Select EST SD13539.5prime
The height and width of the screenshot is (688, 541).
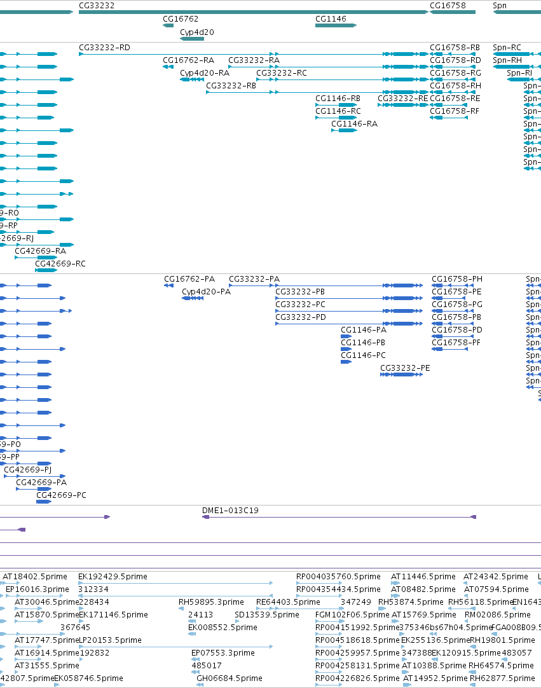tap(267, 615)
